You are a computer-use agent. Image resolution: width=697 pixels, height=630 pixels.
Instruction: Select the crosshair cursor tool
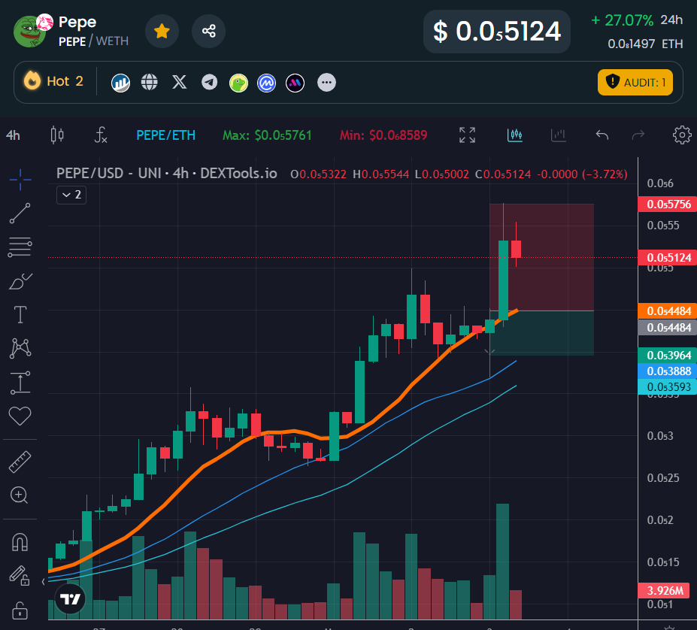click(x=20, y=180)
